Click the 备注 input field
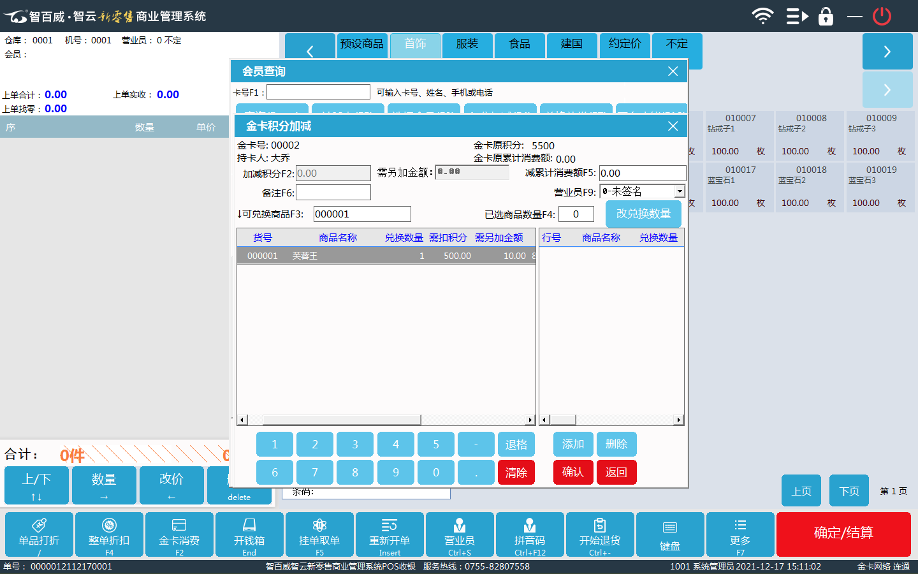This screenshot has height=574, width=918. pyautogui.click(x=333, y=193)
